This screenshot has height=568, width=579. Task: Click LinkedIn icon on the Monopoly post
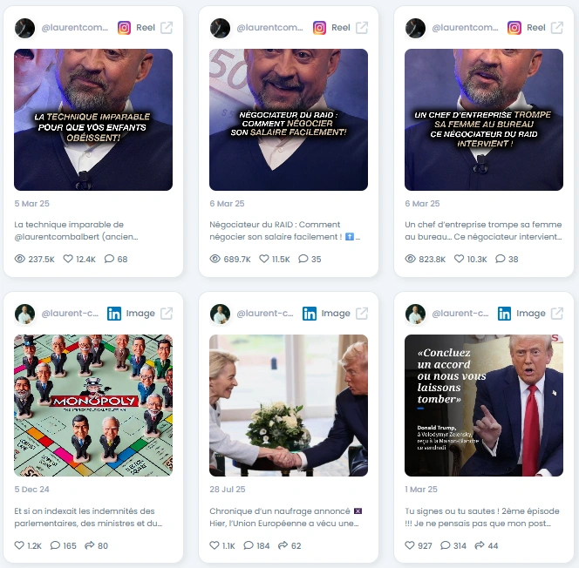click(114, 314)
